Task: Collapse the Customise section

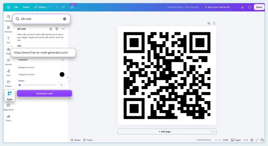Action: click(x=63, y=60)
